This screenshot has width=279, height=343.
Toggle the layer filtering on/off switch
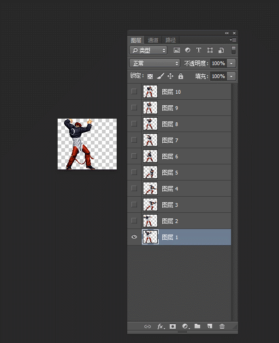pos(233,50)
